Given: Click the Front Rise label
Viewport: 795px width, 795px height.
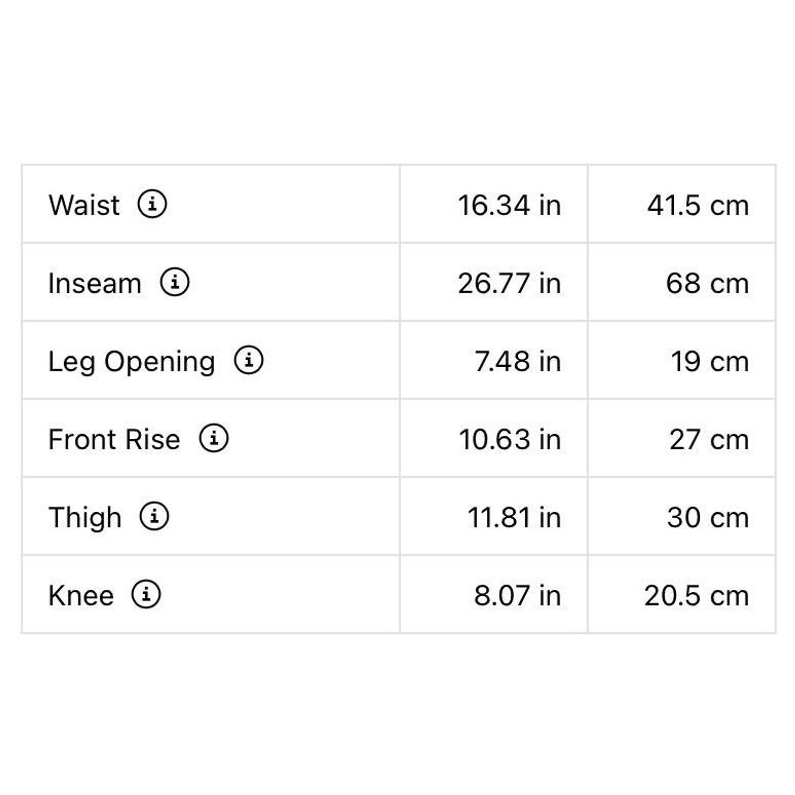Looking at the screenshot, I should tap(114, 440).
